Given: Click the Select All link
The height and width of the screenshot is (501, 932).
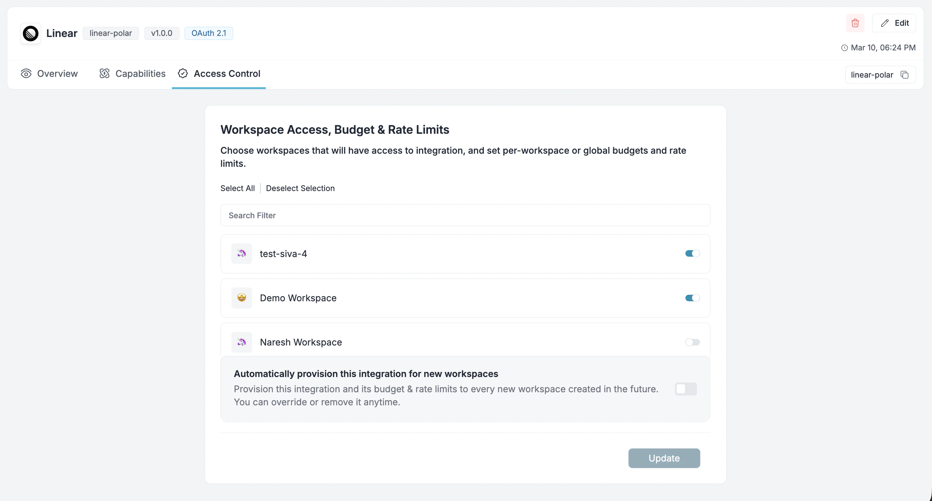Looking at the screenshot, I should click(237, 188).
